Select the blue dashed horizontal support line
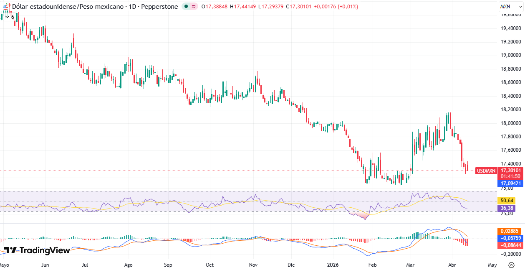525x270 pixels. point(417,185)
